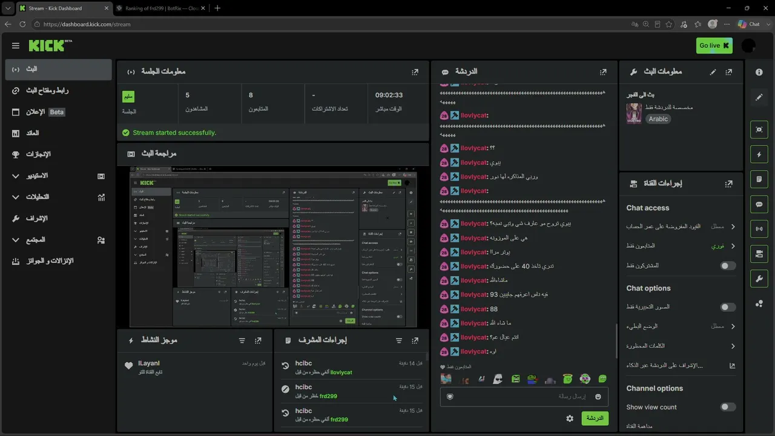The image size is (775, 436).
Task: Toggle the lightning activity widget in right sidebar
Action: pyautogui.click(x=759, y=154)
